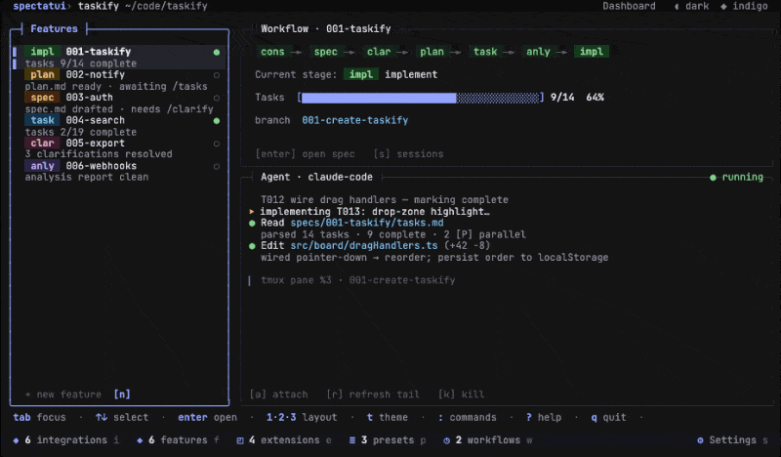Screen dimensions: 781x457
Task: Click 'T012 wire drag handlers' log line
Action: (x=385, y=200)
